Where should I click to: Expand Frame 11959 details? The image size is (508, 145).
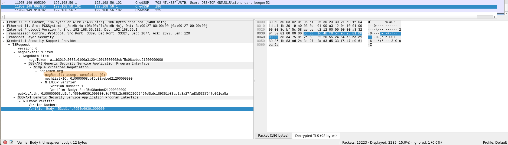tap(4, 22)
